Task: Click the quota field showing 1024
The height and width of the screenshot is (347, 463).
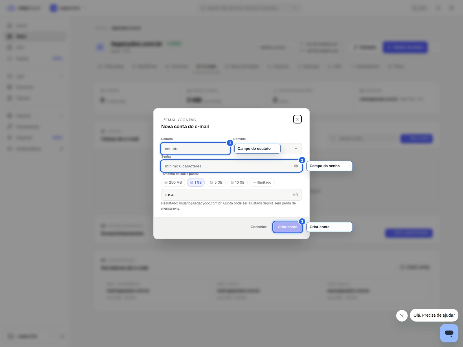Action: click(x=231, y=195)
